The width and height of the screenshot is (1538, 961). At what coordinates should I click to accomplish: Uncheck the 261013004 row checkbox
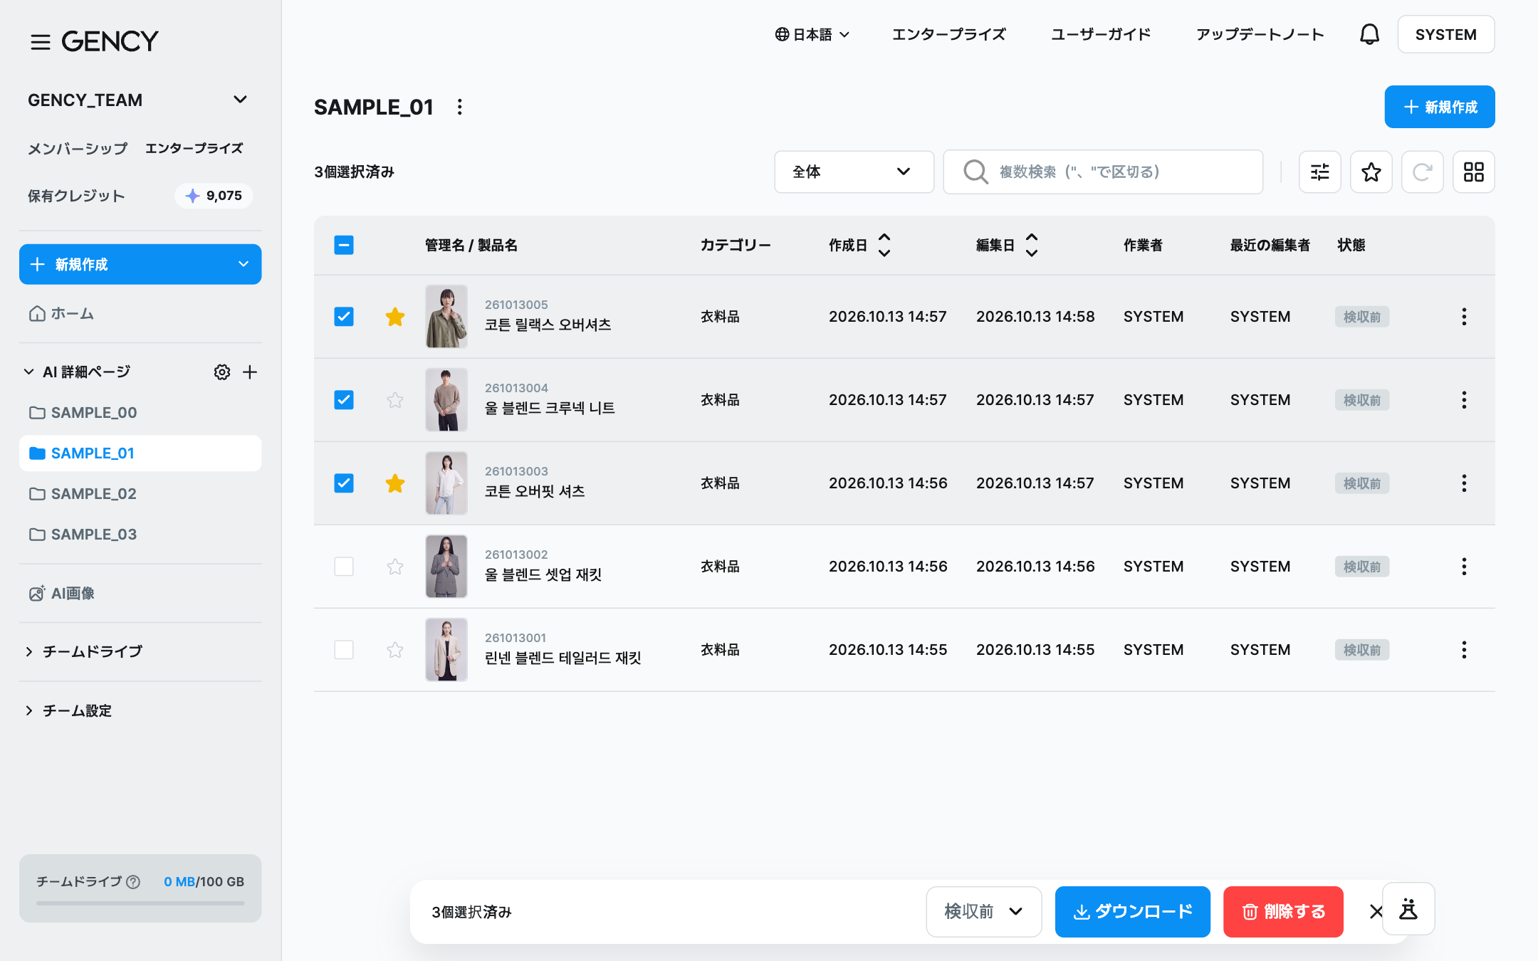(x=344, y=400)
